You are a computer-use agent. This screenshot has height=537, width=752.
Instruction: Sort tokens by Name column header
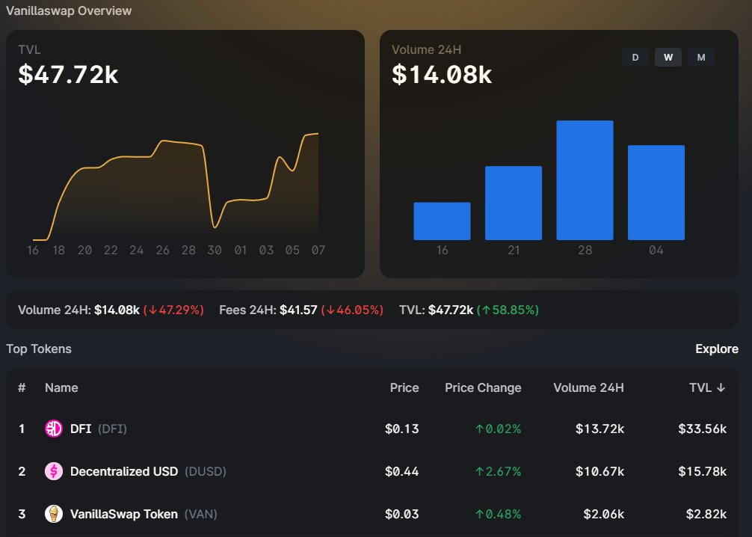pos(61,387)
